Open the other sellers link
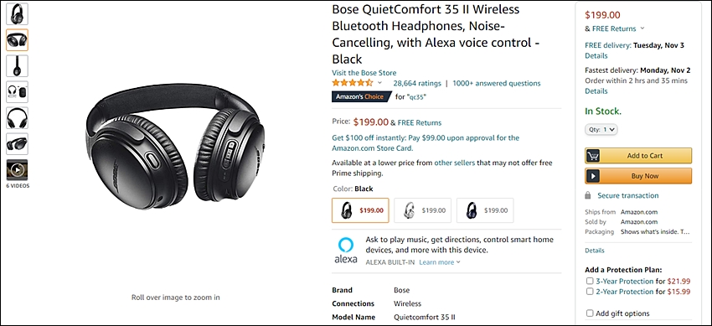The height and width of the screenshot is (326, 712). point(455,163)
